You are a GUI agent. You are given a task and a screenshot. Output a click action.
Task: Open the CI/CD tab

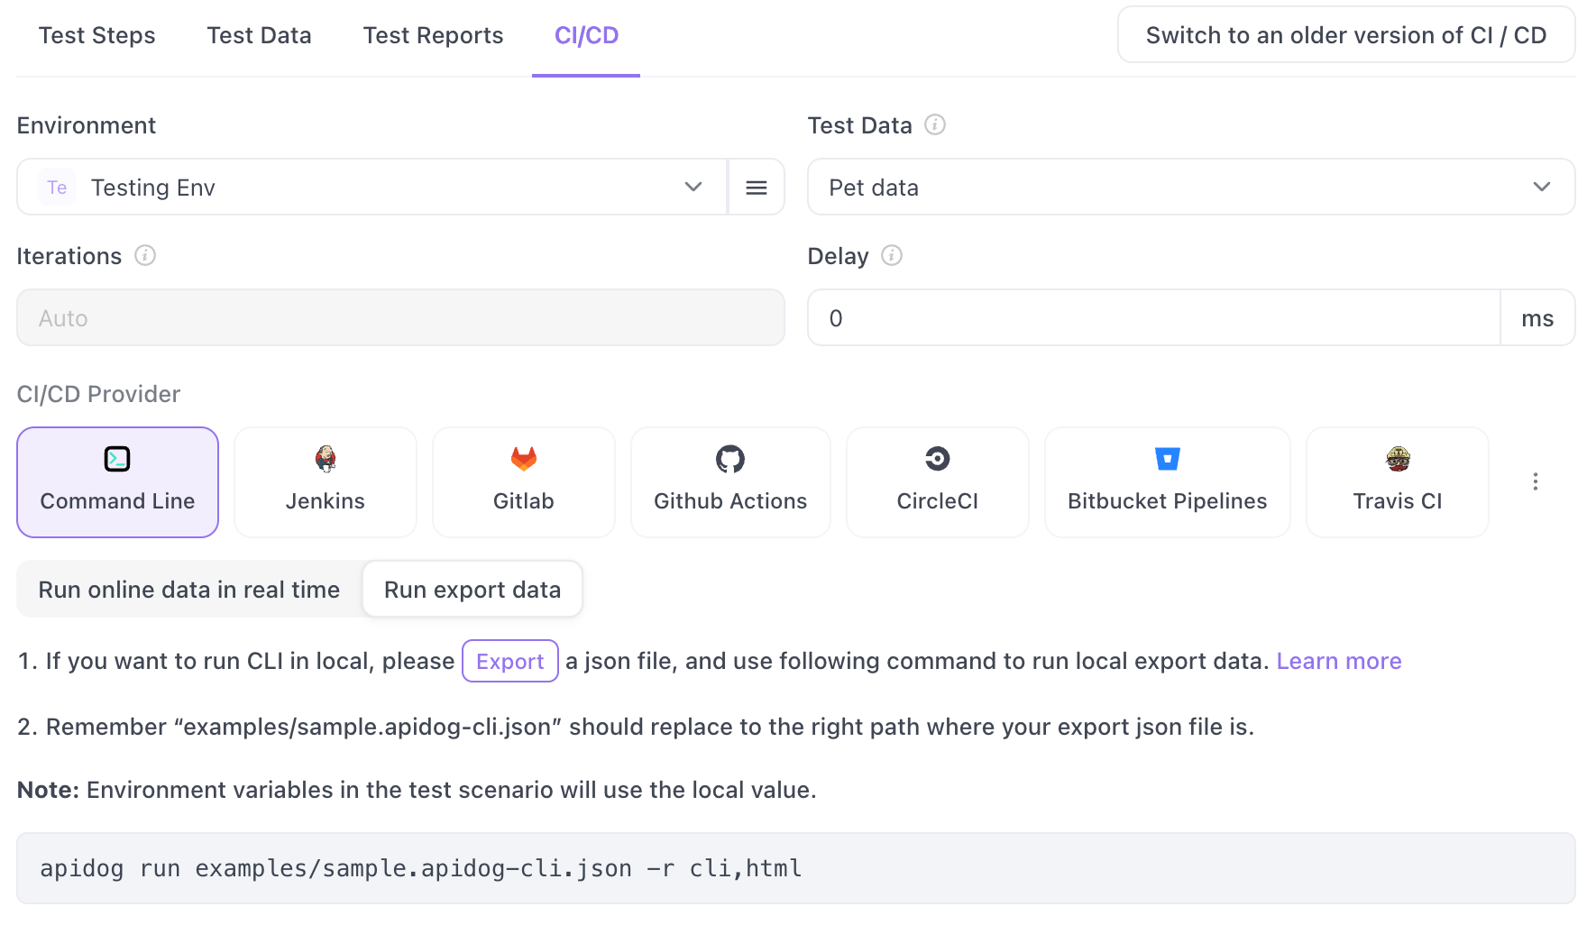(586, 35)
